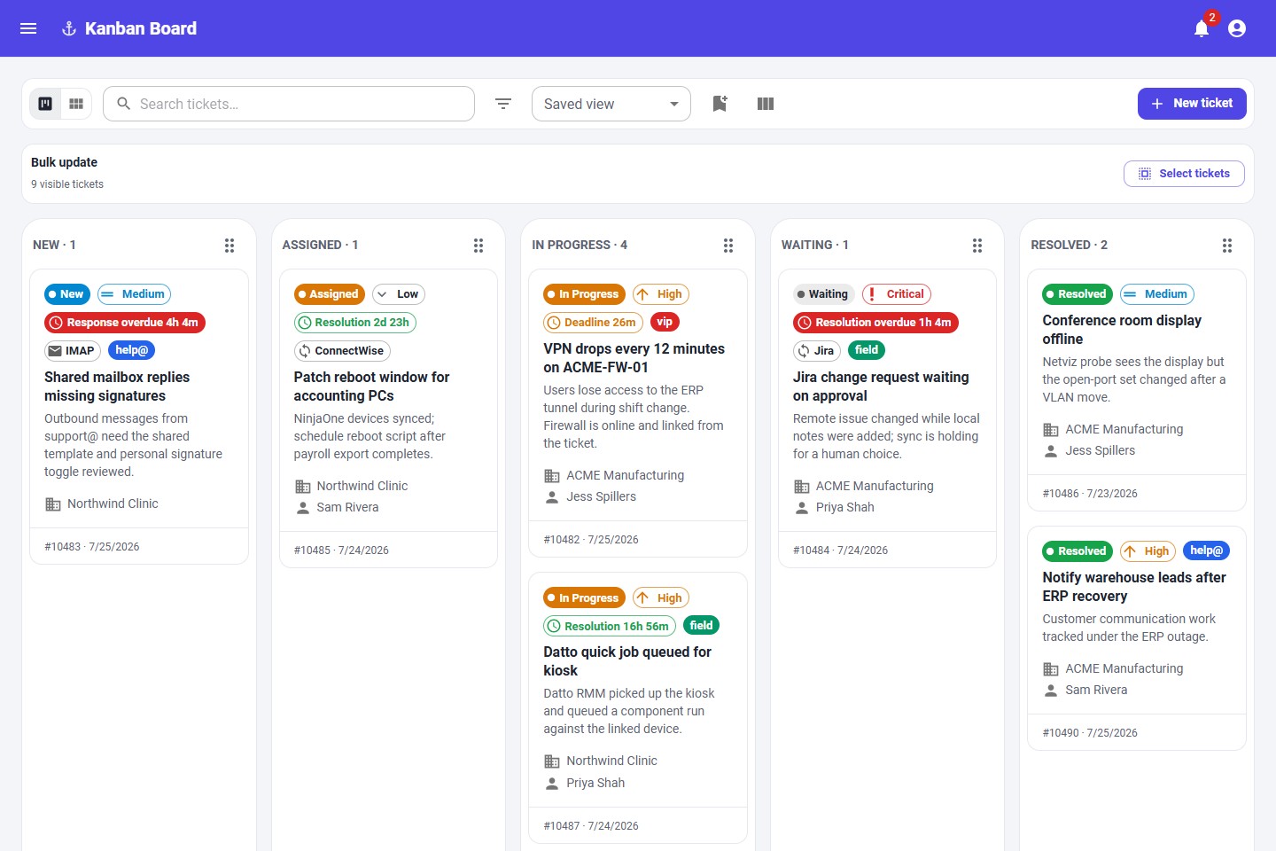Open Shared mailbox replies missing signatures ticket
1276x851 pixels.
click(x=117, y=386)
